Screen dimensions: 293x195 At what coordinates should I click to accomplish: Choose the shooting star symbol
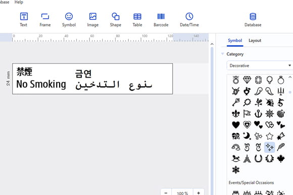[281, 136]
